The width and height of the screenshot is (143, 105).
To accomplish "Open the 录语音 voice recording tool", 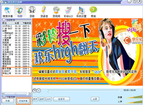I will 44,12.
